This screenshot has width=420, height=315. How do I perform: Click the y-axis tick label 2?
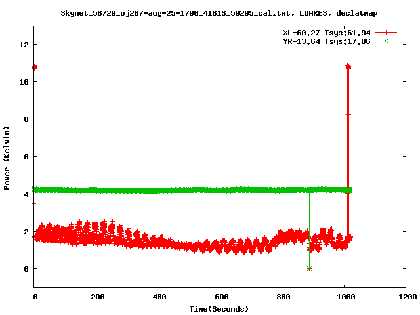pyautogui.click(x=26, y=232)
